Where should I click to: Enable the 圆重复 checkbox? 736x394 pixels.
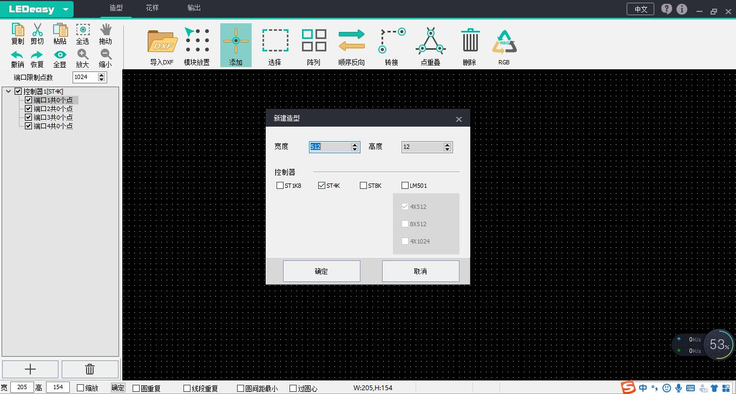136,388
